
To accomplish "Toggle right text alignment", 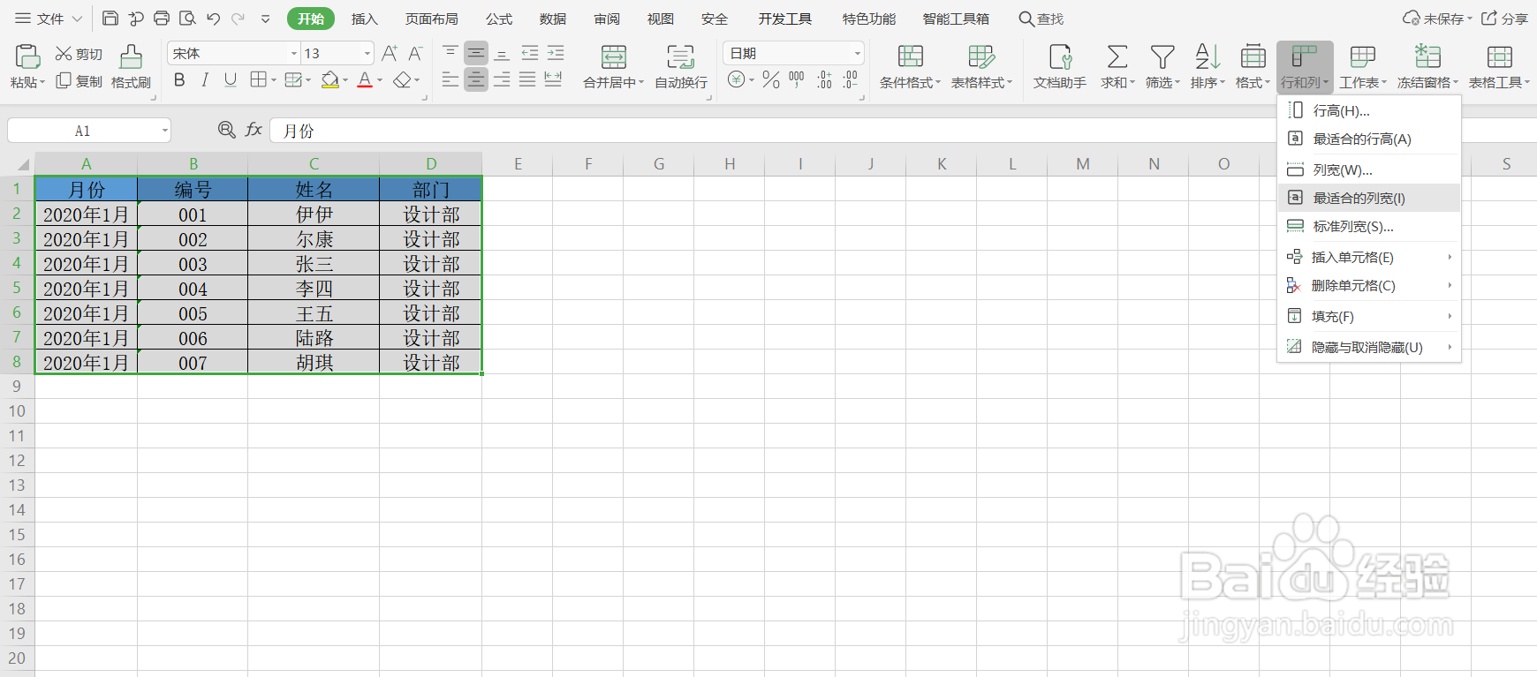I will click(x=502, y=80).
